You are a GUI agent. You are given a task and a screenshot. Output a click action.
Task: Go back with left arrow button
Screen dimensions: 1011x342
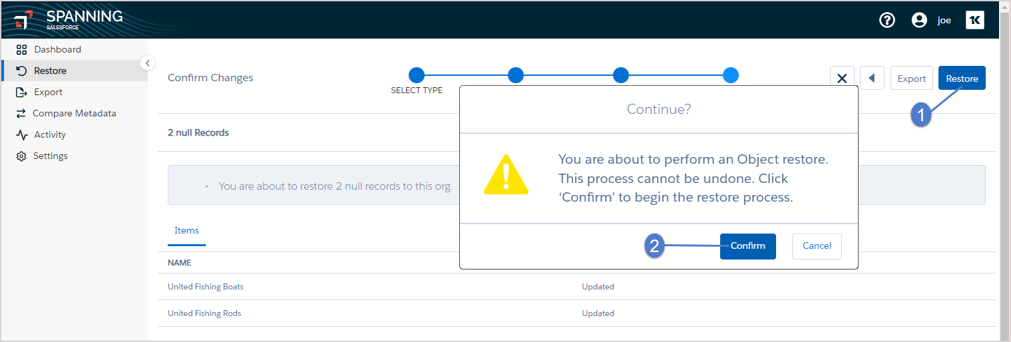pyautogui.click(x=872, y=79)
